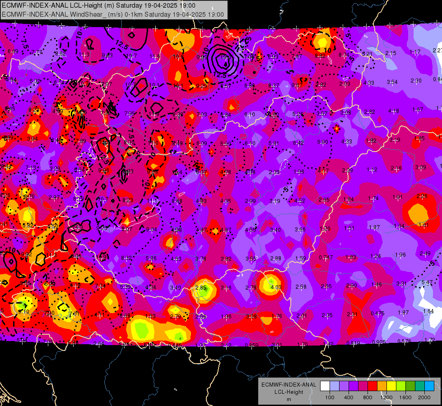Click grid point value '8.74'
Image resolution: width=442 pixels, height=406 pixels.
344,55
